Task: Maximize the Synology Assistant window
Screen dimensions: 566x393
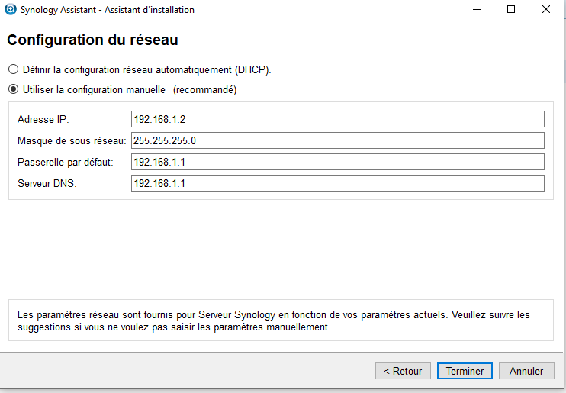Action: [x=511, y=9]
